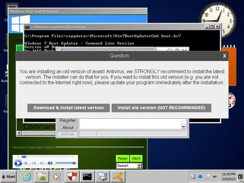Click the Show Desktop button
The image size is (244, 183).
(x=240, y=177)
